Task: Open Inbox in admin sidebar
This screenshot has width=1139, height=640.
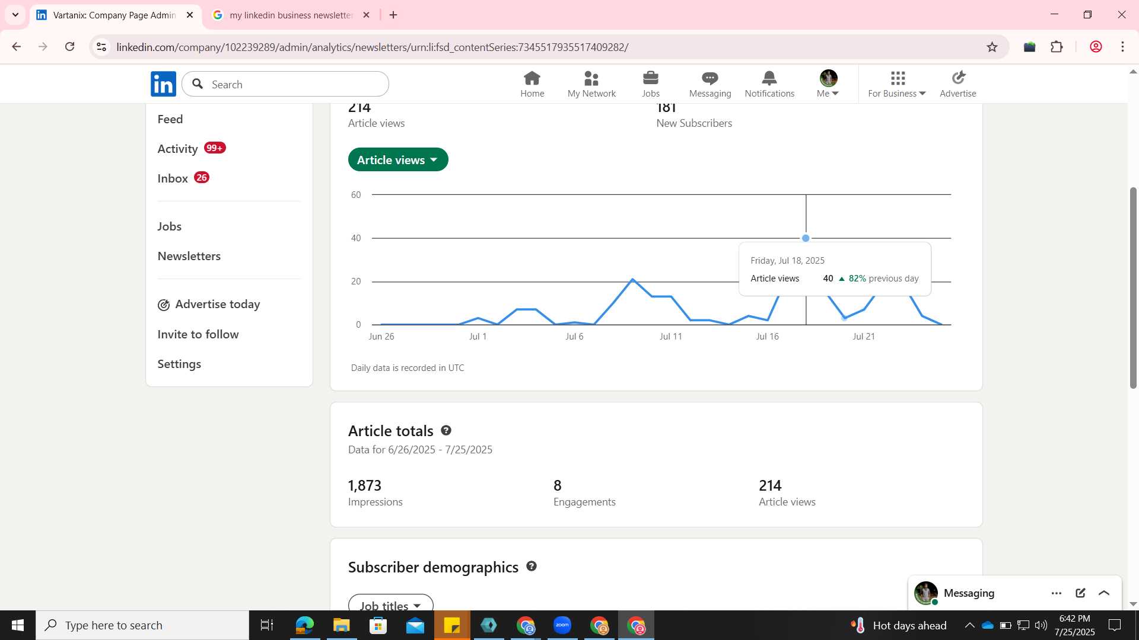Action: point(173,178)
